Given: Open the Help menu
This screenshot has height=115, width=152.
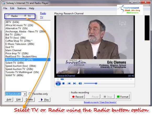Looking at the screenshot, I should point(31,8).
